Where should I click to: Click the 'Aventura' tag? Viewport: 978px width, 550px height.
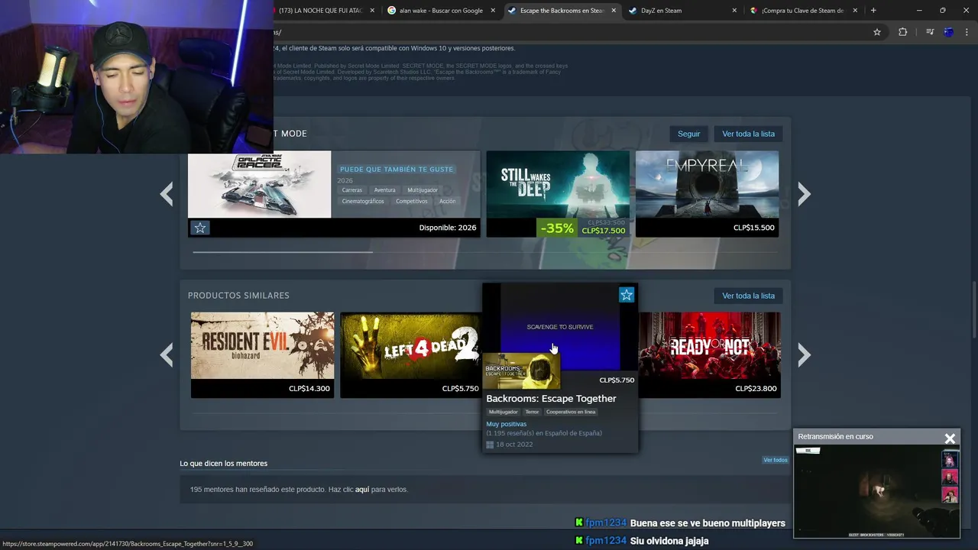pyautogui.click(x=384, y=190)
